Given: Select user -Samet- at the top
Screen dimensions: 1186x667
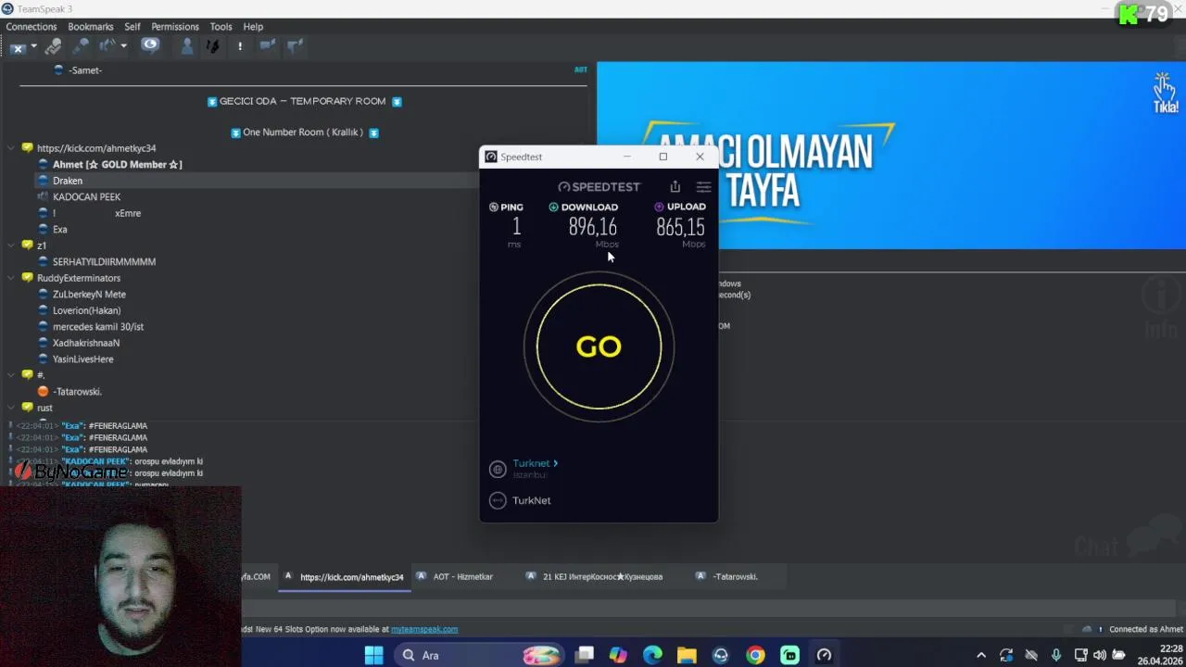Looking at the screenshot, I should 84,70.
